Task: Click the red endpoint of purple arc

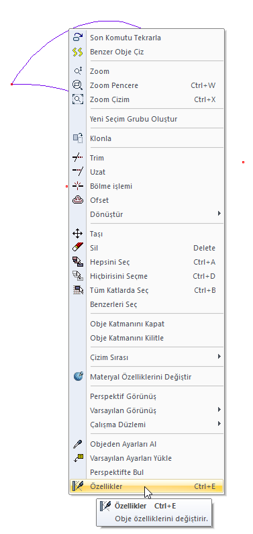Action: (11, 84)
